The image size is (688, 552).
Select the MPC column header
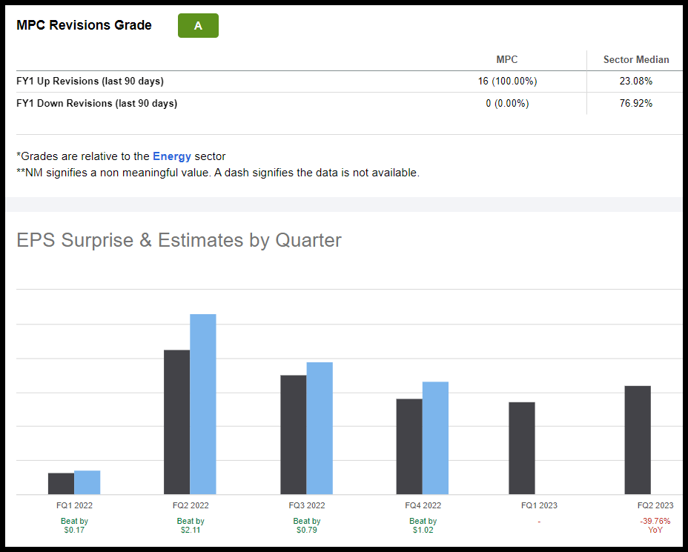point(507,59)
